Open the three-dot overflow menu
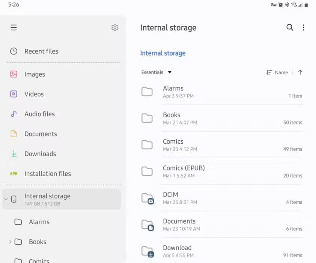Image resolution: width=316 pixels, height=263 pixels. click(x=304, y=27)
